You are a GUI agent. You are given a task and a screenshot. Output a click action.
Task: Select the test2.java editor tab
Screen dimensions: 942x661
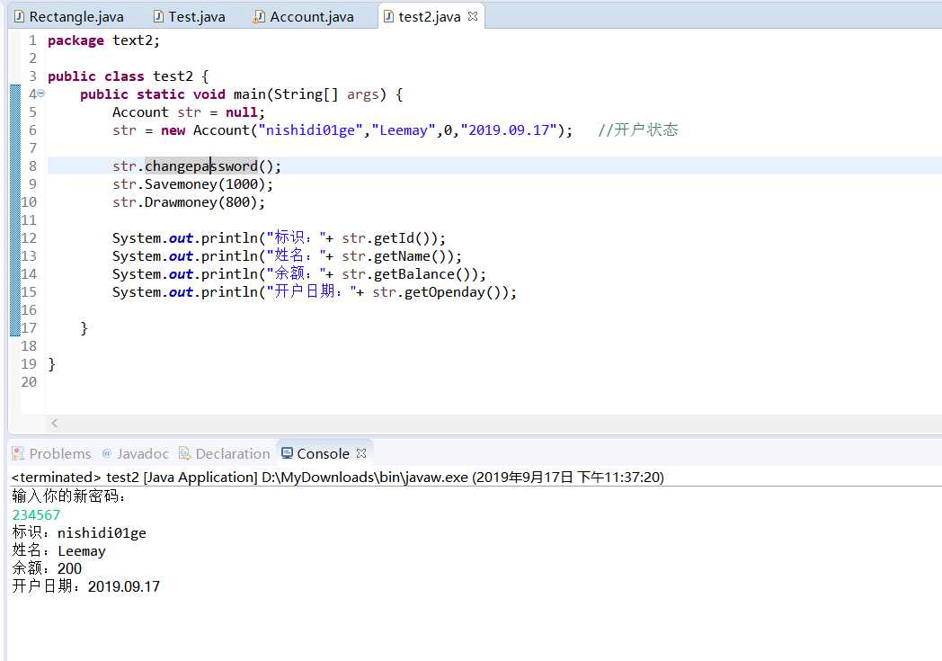click(x=429, y=17)
